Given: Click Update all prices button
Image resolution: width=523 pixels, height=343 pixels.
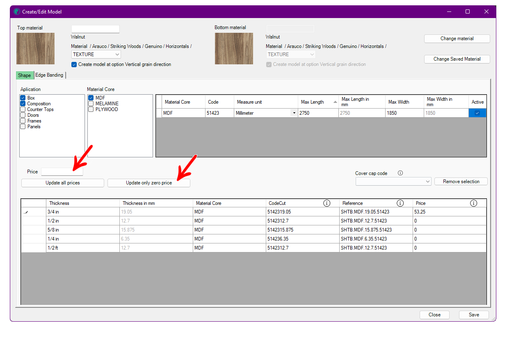Looking at the screenshot, I should (63, 183).
